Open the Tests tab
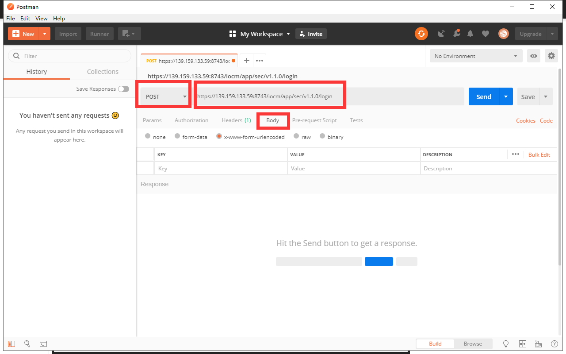 (356, 120)
